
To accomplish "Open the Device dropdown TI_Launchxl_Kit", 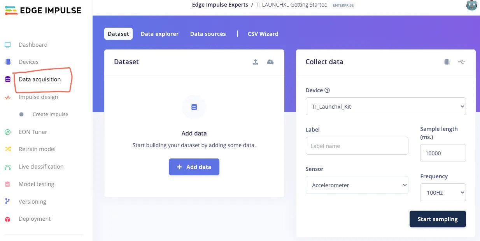I will 386,106.
